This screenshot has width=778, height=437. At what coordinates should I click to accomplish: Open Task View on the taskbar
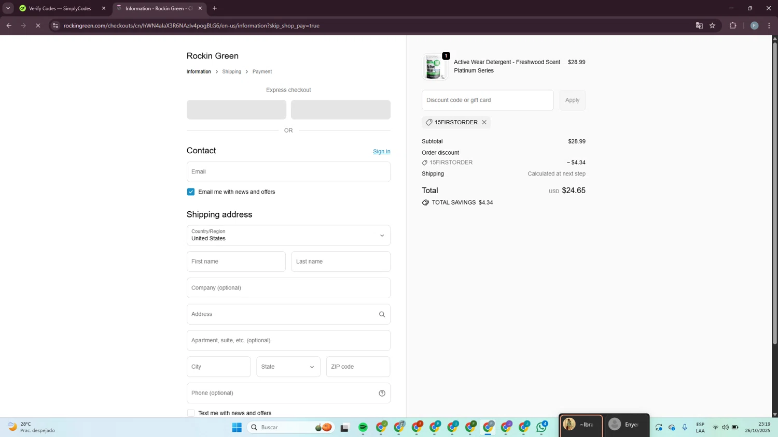tap(344, 427)
